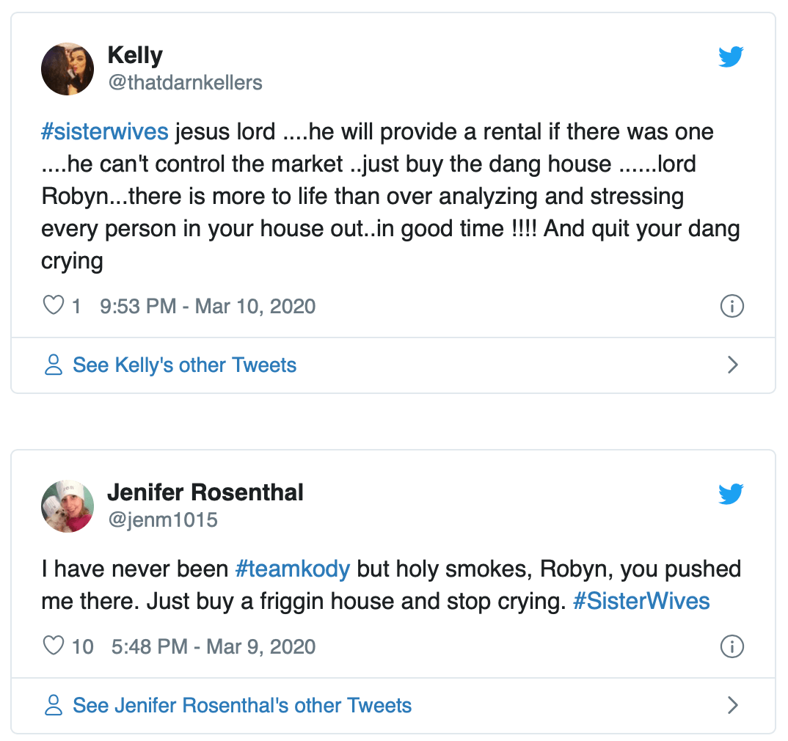Expand chevron next to Jenifer Rosenthal's other Tweets
Screen dimensions: 788x741
click(x=732, y=706)
